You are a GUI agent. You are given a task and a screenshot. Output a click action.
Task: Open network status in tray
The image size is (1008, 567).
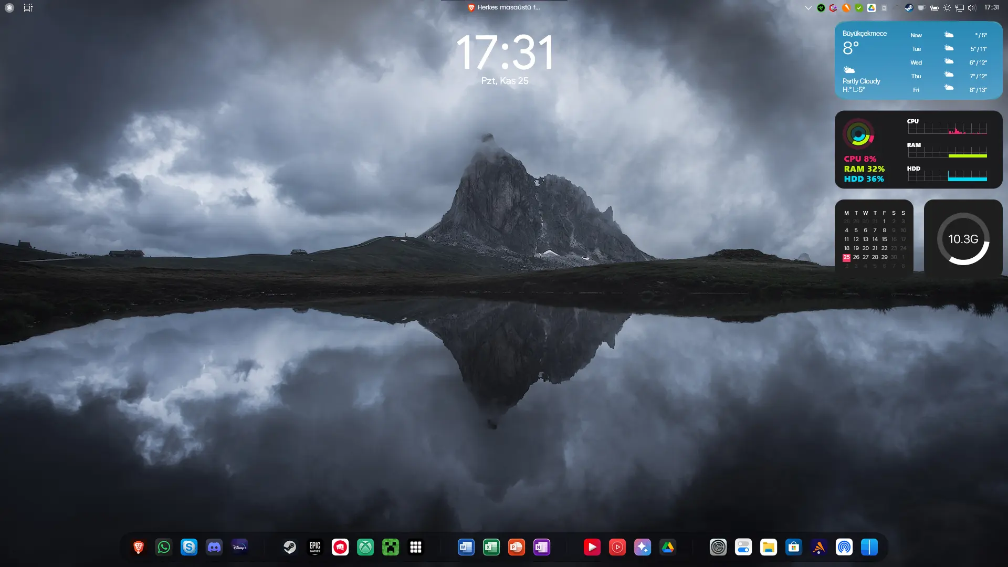point(960,8)
